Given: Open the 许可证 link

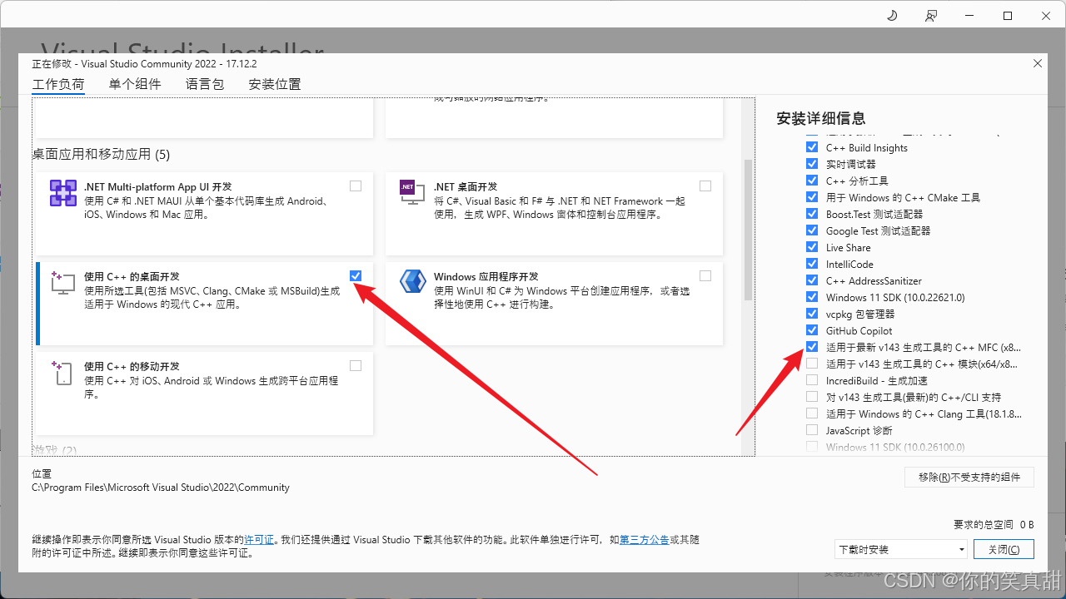Looking at the screenshot, I should click(x=260, y=539).
